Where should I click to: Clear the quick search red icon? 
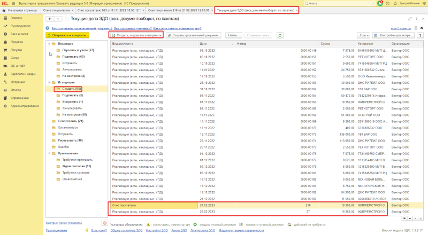(104, 223)
